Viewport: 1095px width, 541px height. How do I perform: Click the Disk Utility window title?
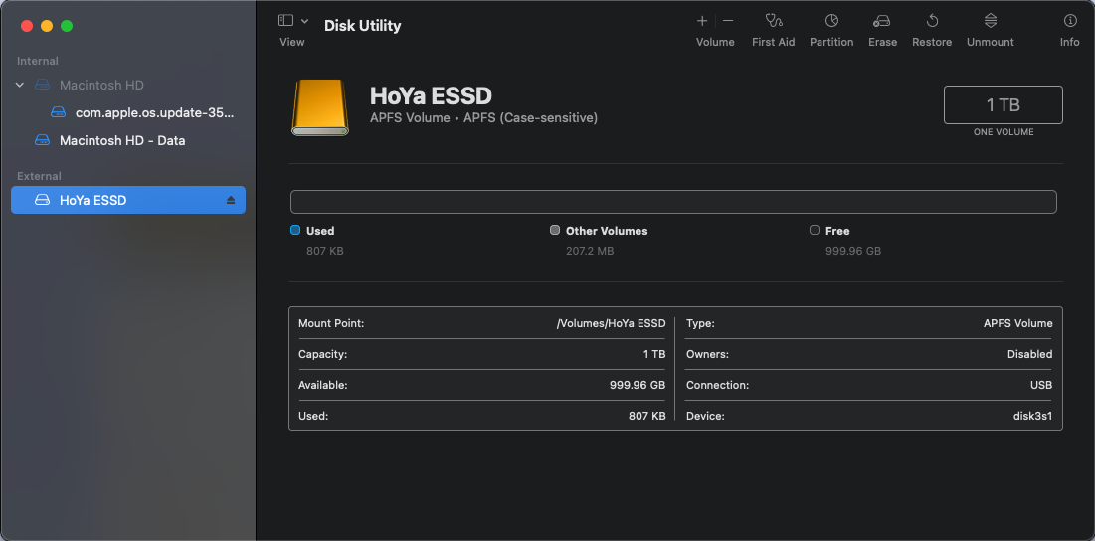pyautogui.click(x=362, y=26)
